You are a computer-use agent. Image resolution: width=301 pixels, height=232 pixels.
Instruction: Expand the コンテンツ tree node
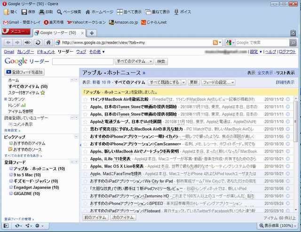pyautogui.click(x=6, y=99)
